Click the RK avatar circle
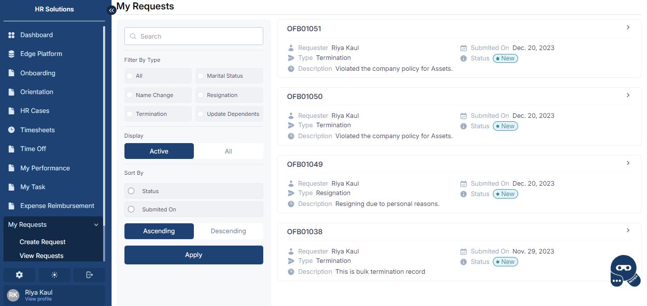 point(13,295)
